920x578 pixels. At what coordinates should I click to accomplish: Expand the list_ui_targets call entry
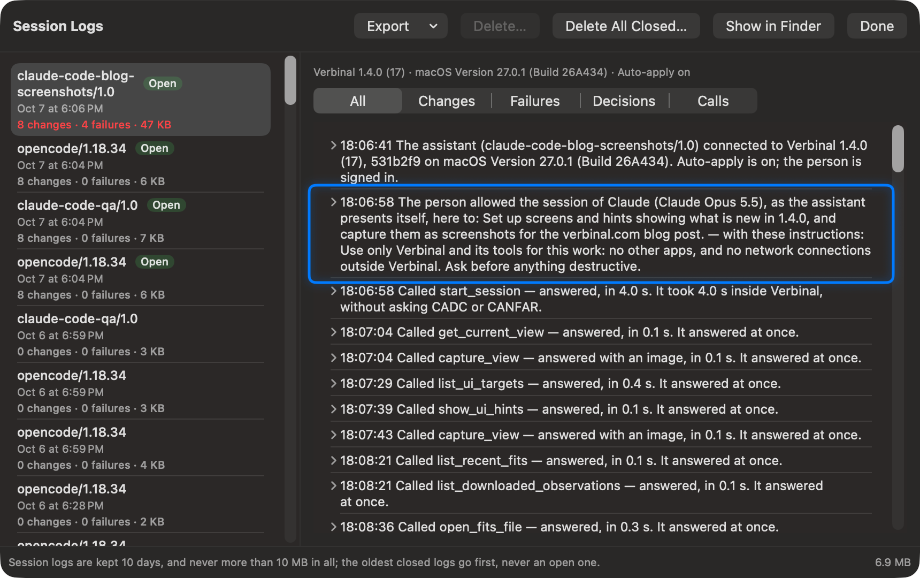point(334,384)
